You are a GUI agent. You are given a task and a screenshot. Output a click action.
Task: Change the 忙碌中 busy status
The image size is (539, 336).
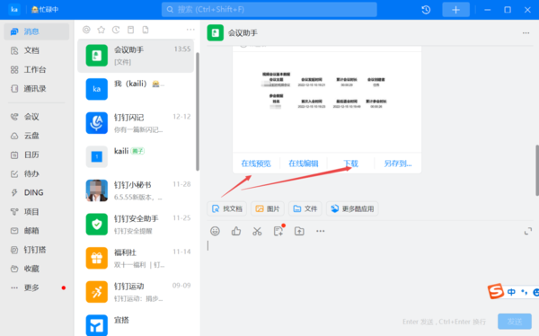coord(45,10)
